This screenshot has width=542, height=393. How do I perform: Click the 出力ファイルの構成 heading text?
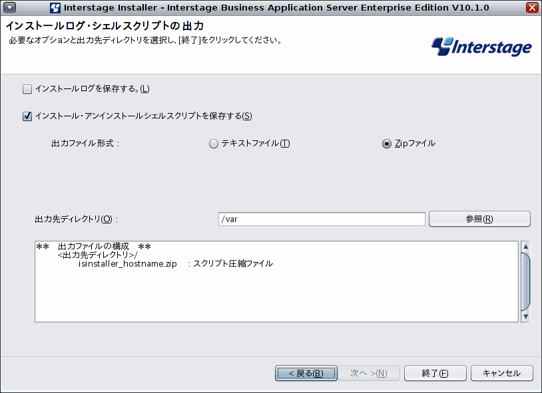[x=93, y=246]
